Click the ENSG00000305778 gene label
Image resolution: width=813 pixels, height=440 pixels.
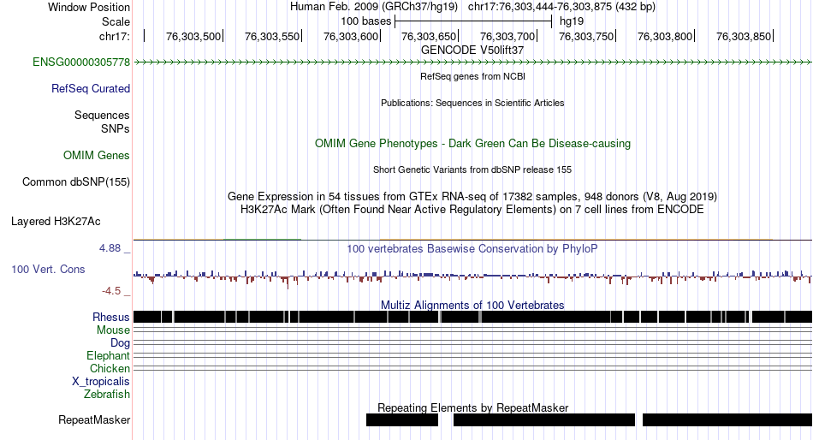[81, 62]
